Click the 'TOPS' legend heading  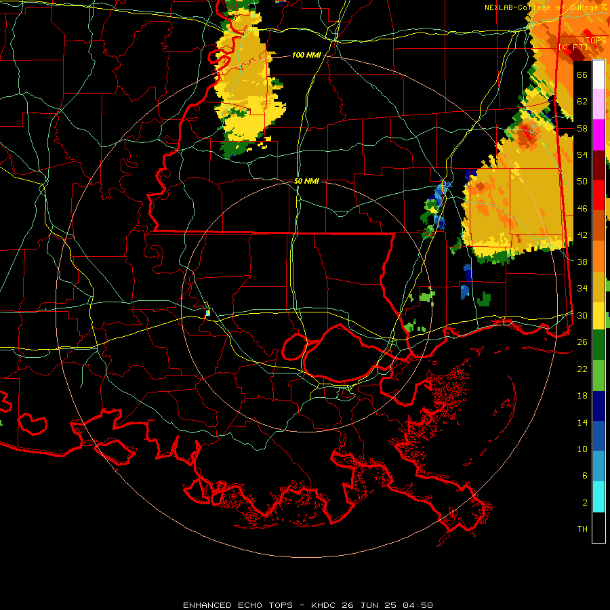click(x=596, y=40)
